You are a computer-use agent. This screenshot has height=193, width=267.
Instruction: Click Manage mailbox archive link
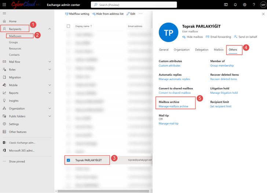173,106
